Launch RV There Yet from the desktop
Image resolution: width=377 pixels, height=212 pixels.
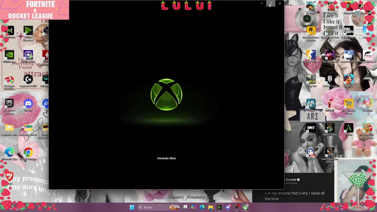click(330, 8)
